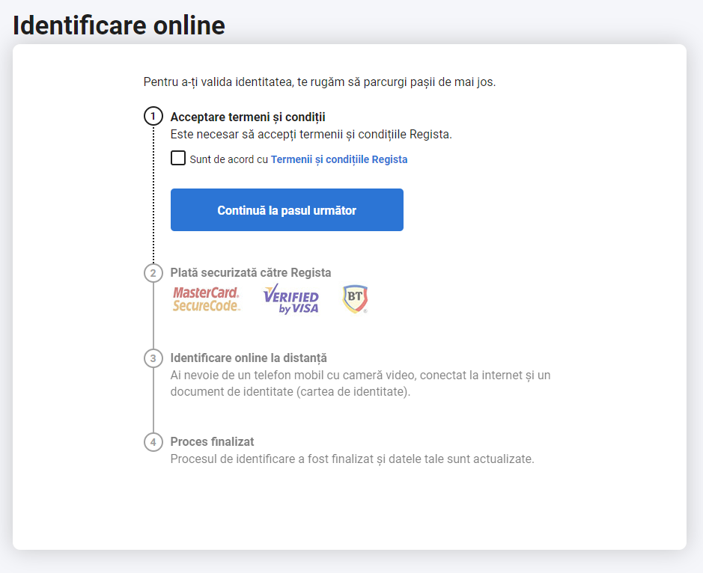Click Identificare online la distanță heading
The image size is (703, 573).
click(249, 358)
